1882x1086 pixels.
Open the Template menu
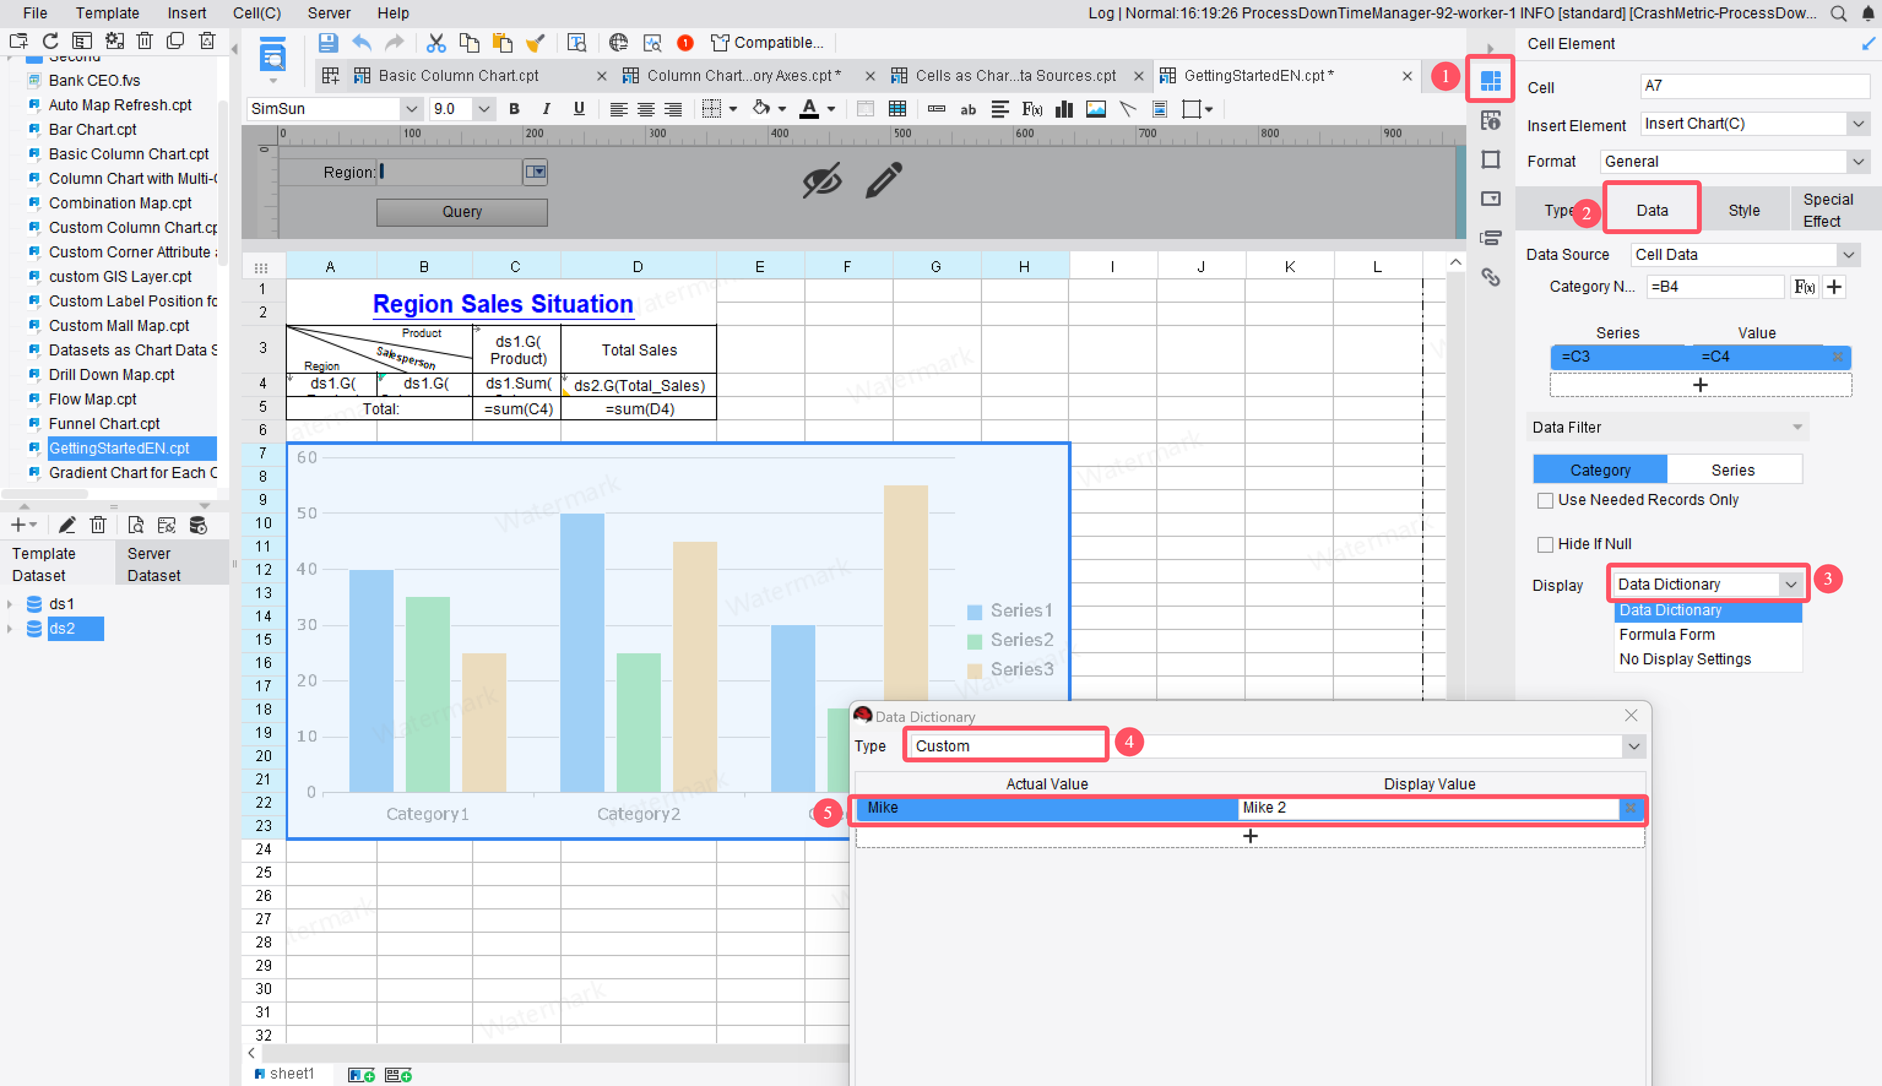[x=107, y=13]
